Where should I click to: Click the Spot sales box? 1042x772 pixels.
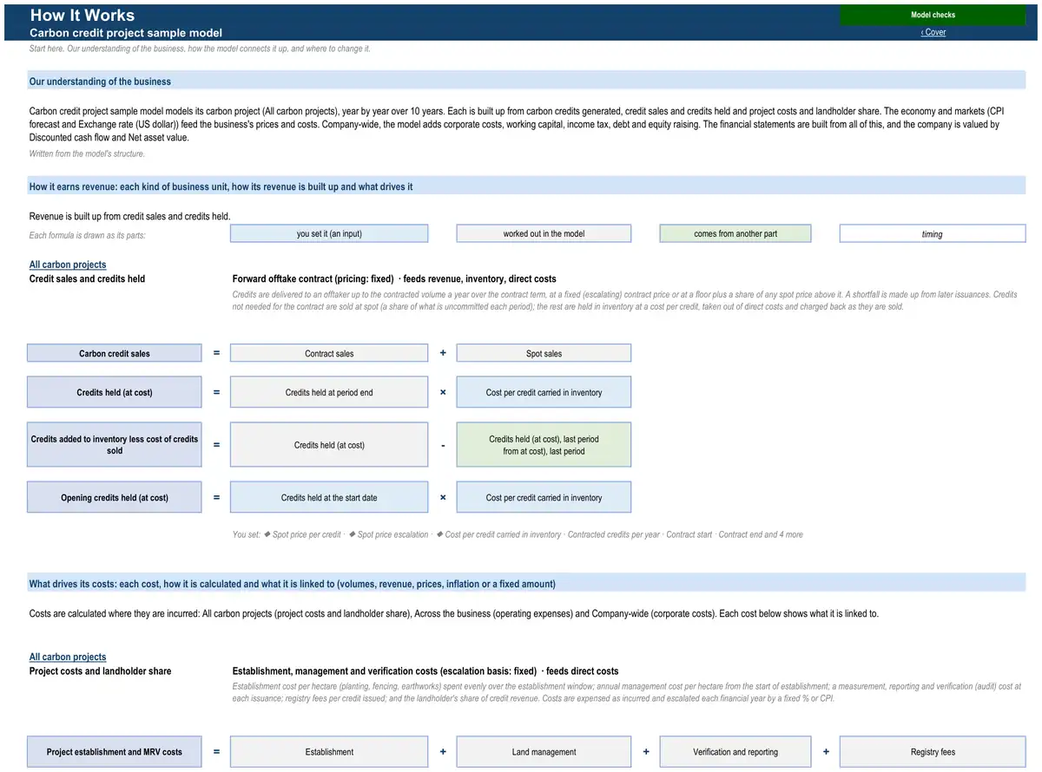point(544,353)
